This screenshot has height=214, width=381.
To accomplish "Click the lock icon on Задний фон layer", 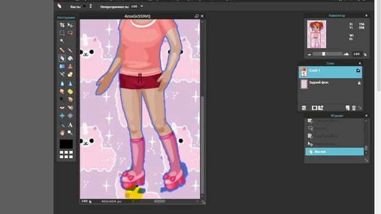I will coord(359,83).
